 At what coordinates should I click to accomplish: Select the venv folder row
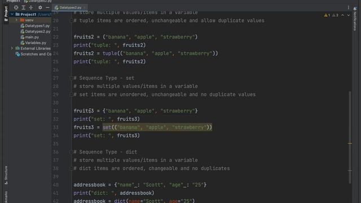pos(30,20)
